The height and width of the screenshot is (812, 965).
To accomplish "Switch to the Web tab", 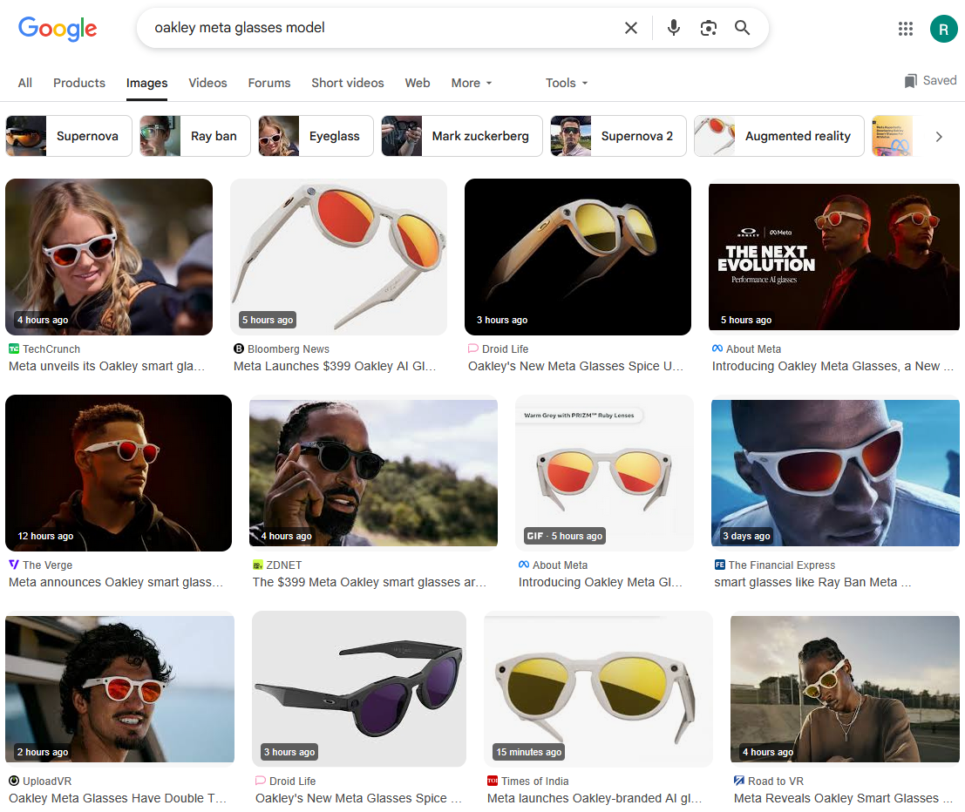I will coord(418,83).
